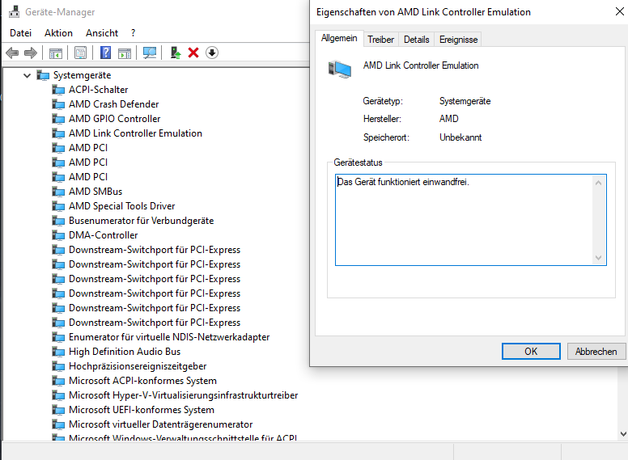628x460 pixels.
Task: Click the ACPI-Schalter device icon
Action: pos(58,90)
